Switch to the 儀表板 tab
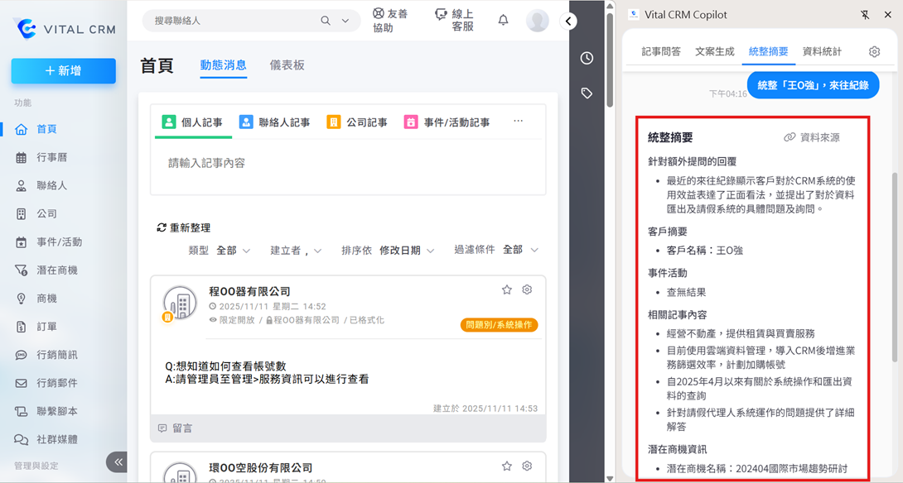Screen dimensions: 903x483 [x=287, y=65]
